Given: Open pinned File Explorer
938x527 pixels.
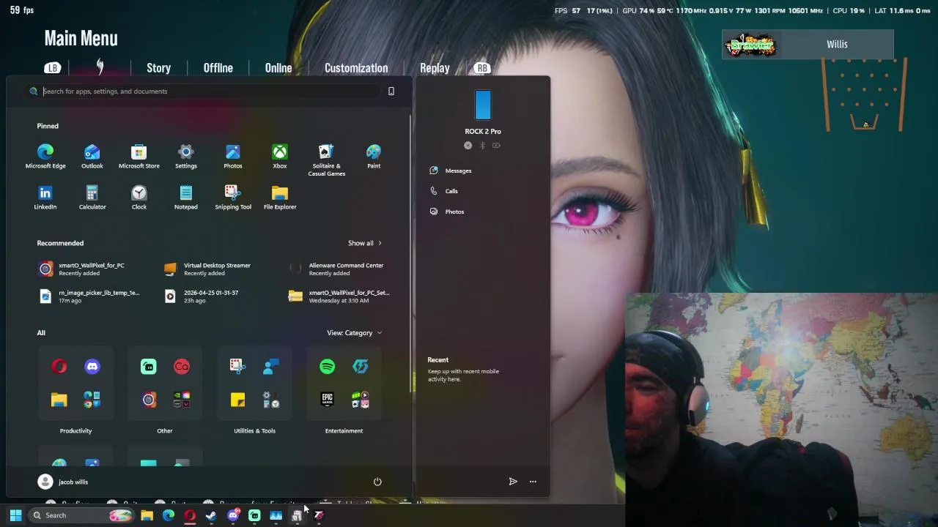Looking at the screenshot, I should 280,198.
